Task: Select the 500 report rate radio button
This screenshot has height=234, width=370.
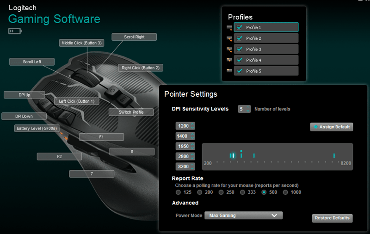Action: [x=264, y=192]
